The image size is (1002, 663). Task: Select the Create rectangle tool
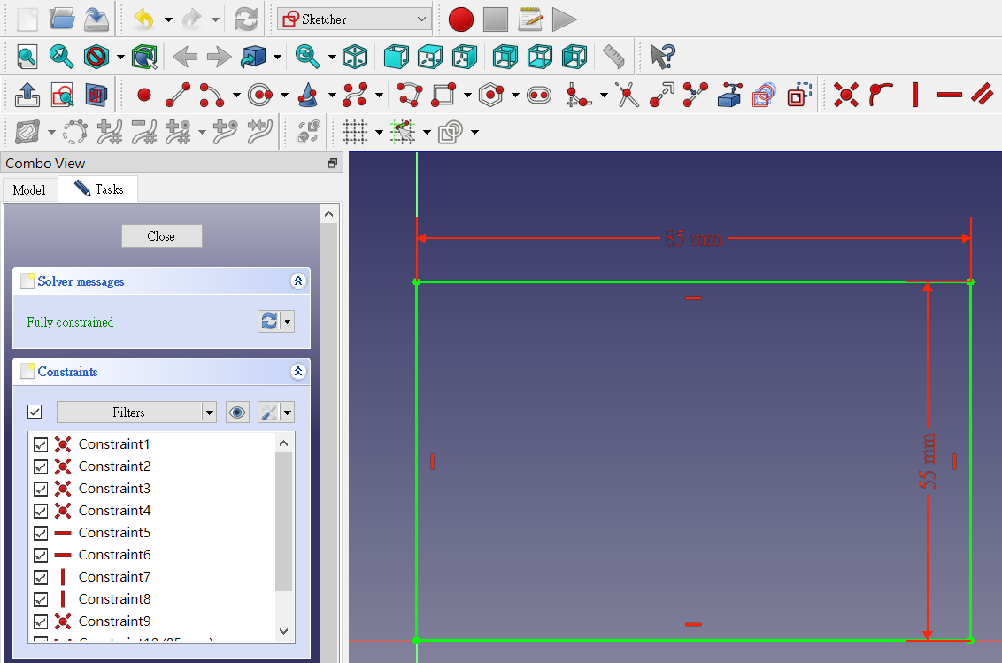(x=443, y=96)
